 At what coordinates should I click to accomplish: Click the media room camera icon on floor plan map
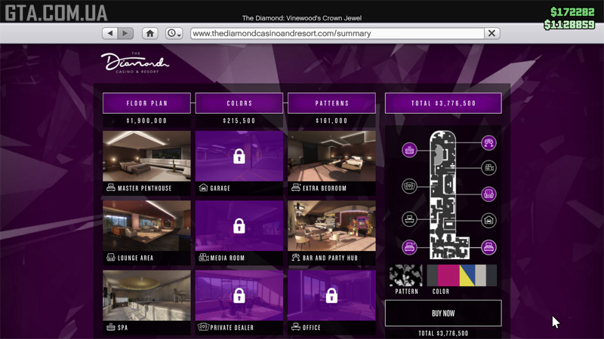[489, 168]
